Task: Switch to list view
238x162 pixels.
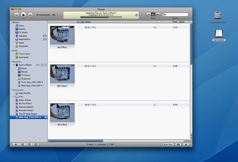Action: pos(149,14)
